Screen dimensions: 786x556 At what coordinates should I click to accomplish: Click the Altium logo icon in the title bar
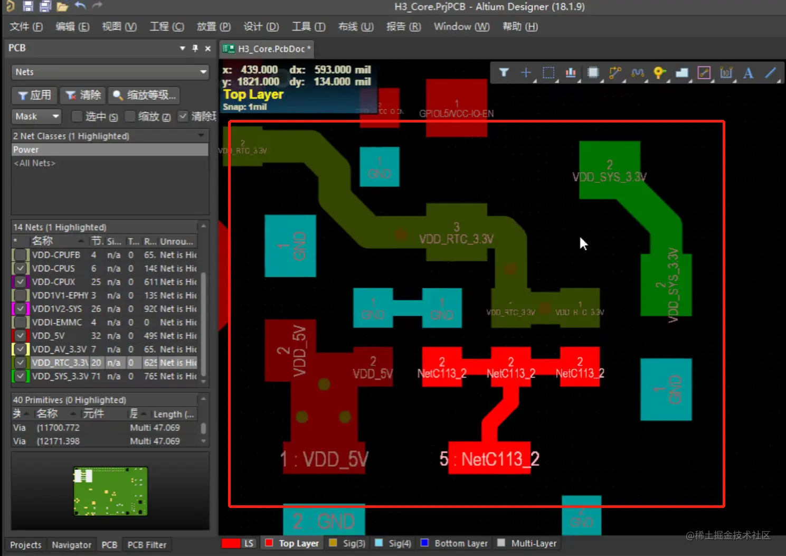coord(11,6)
